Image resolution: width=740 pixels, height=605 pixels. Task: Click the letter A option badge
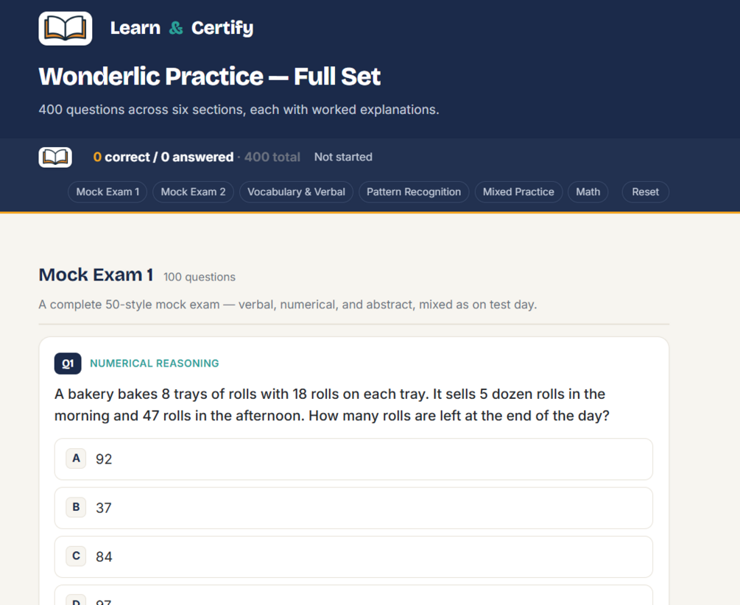tap(76, 459)
